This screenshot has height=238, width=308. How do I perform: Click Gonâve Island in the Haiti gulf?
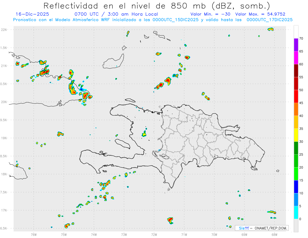click(x=122, y=144)
